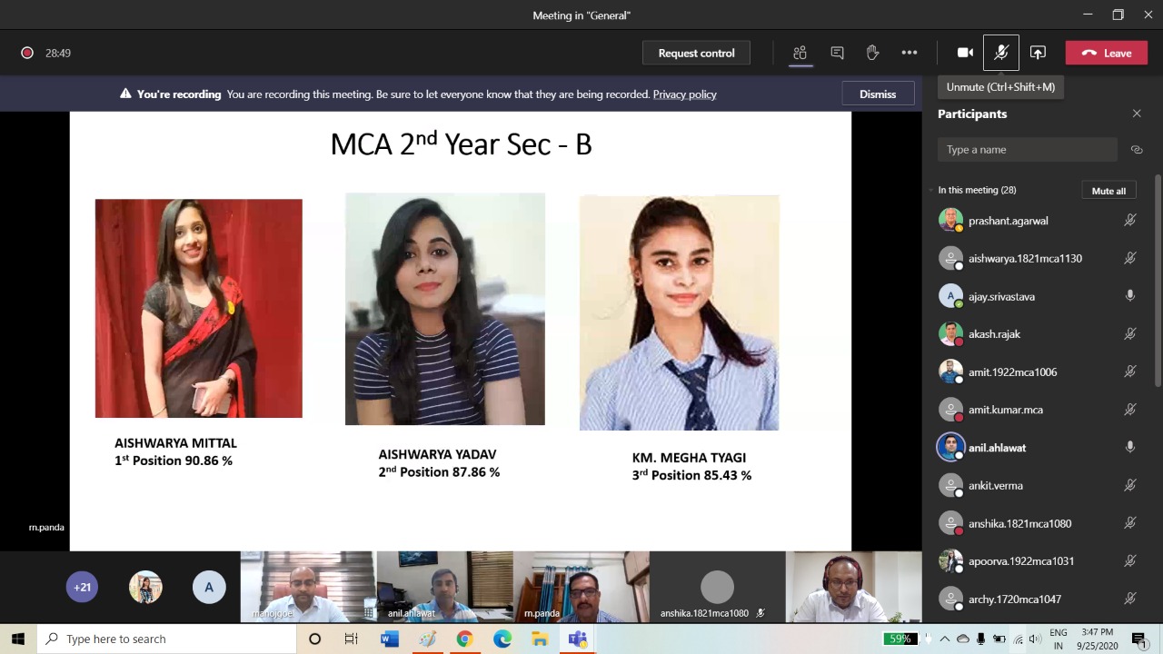Copy meeting join link icon
This screenshot has width=1163, height=654.
pyautogui.click(x=1137, y=150)
